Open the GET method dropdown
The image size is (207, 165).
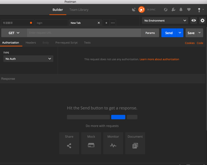coord(14,33)
